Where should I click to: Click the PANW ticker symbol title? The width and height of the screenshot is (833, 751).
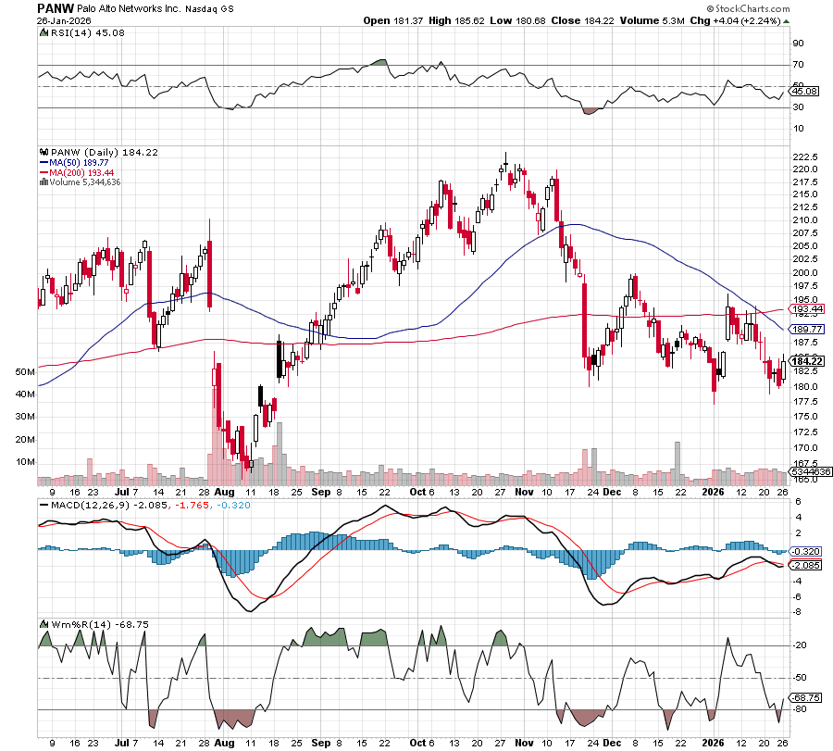click(55, 6)
